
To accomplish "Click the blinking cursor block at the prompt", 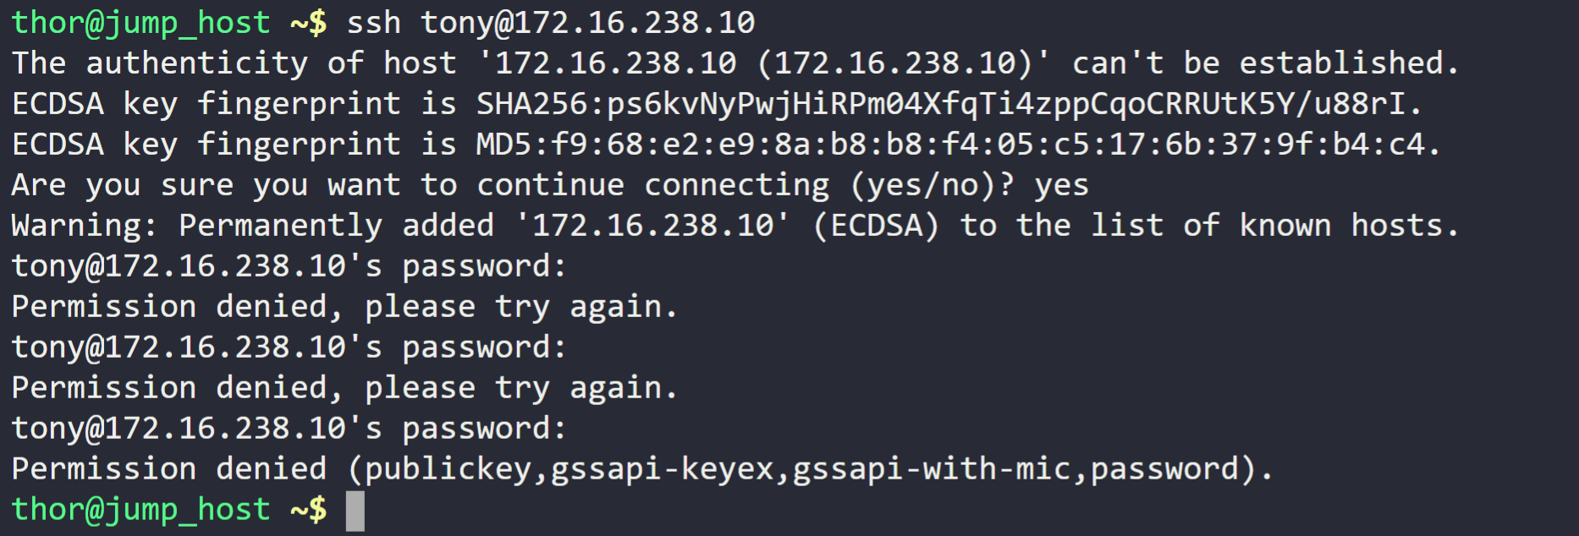I will pos(355,511).
